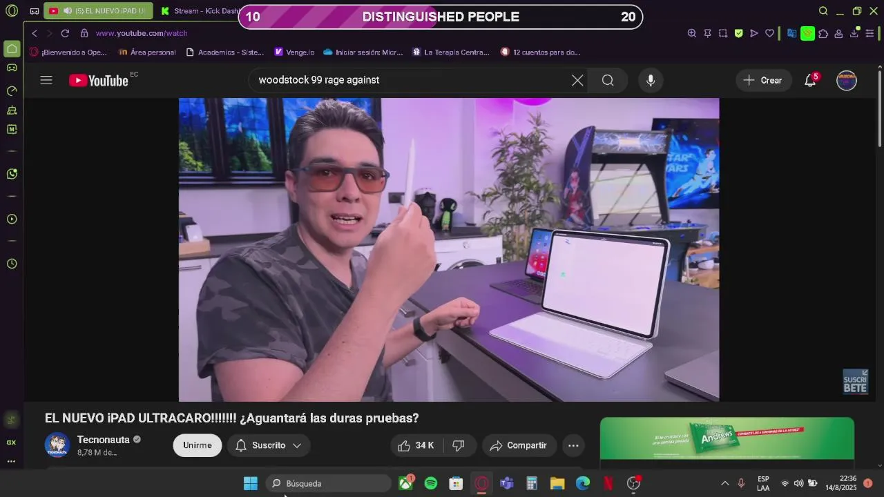Run the YouTube search magnifier button

coord(608,80)
